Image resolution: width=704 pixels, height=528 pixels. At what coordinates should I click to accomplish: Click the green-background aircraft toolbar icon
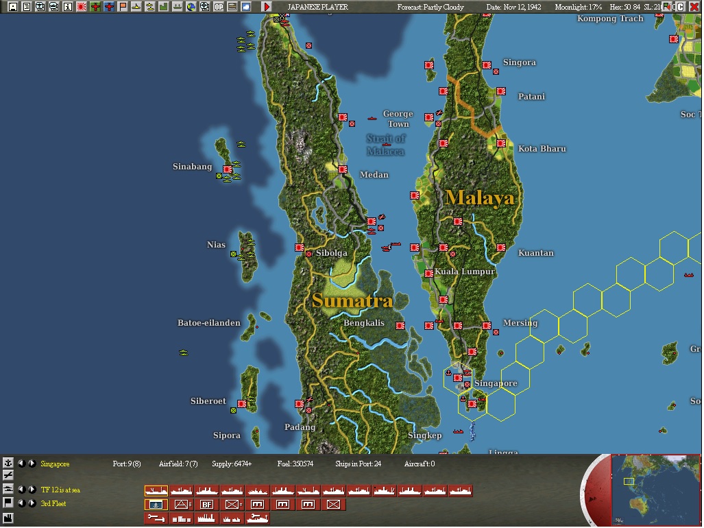[x=96, y=7]
